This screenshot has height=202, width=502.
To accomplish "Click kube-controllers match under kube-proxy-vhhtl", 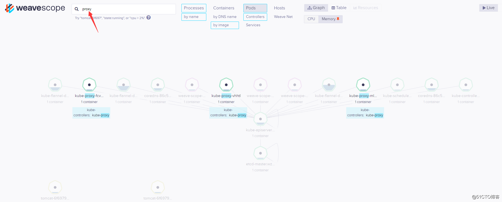I will [228, 113].
